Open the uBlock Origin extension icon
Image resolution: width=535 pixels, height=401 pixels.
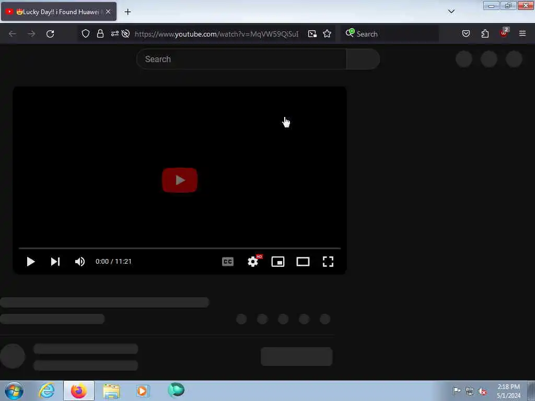pos(504,33)
